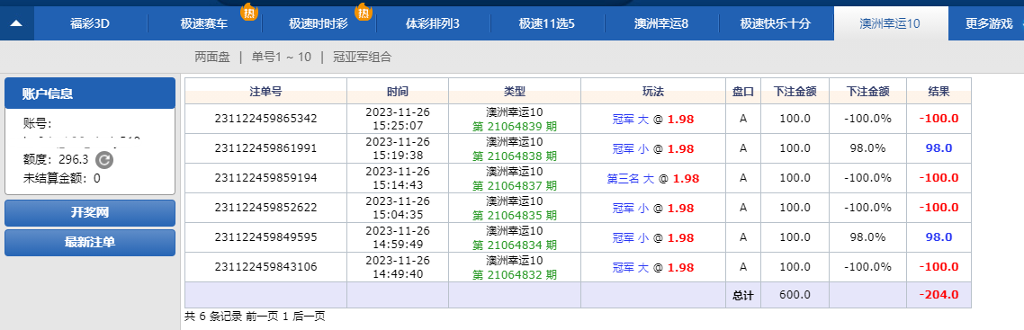Screen dimensions: 1024x330
Task: Open the 体彩排列3 tab
Action: (433, 24)
